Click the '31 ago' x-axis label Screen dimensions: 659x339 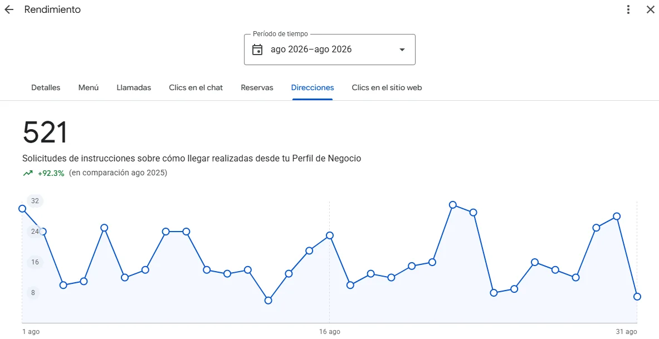(x=626, y=332)
